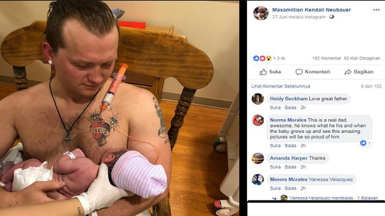This screenshot has height=216, width=385.
Task: Open the three-dot post options menu
Action: pos(376,10)
